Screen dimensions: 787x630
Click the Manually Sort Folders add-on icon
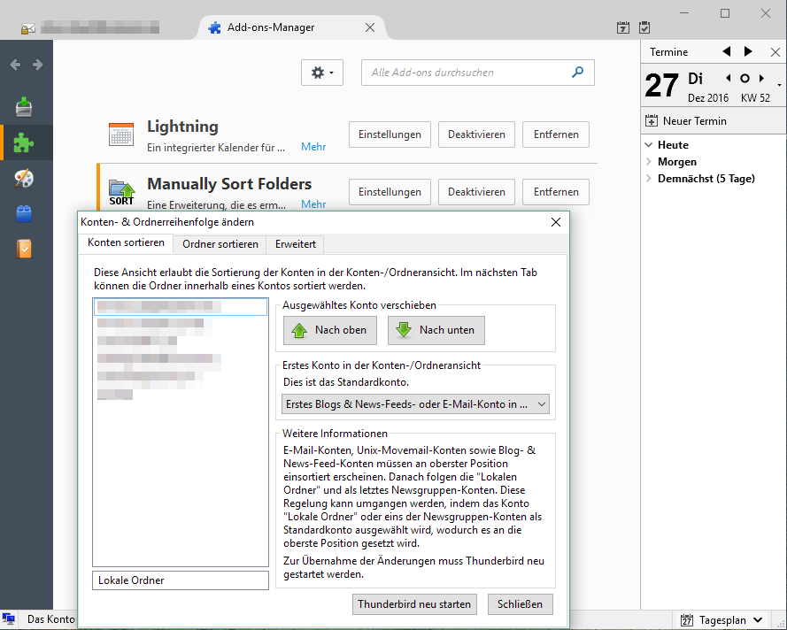coord(121,192)
